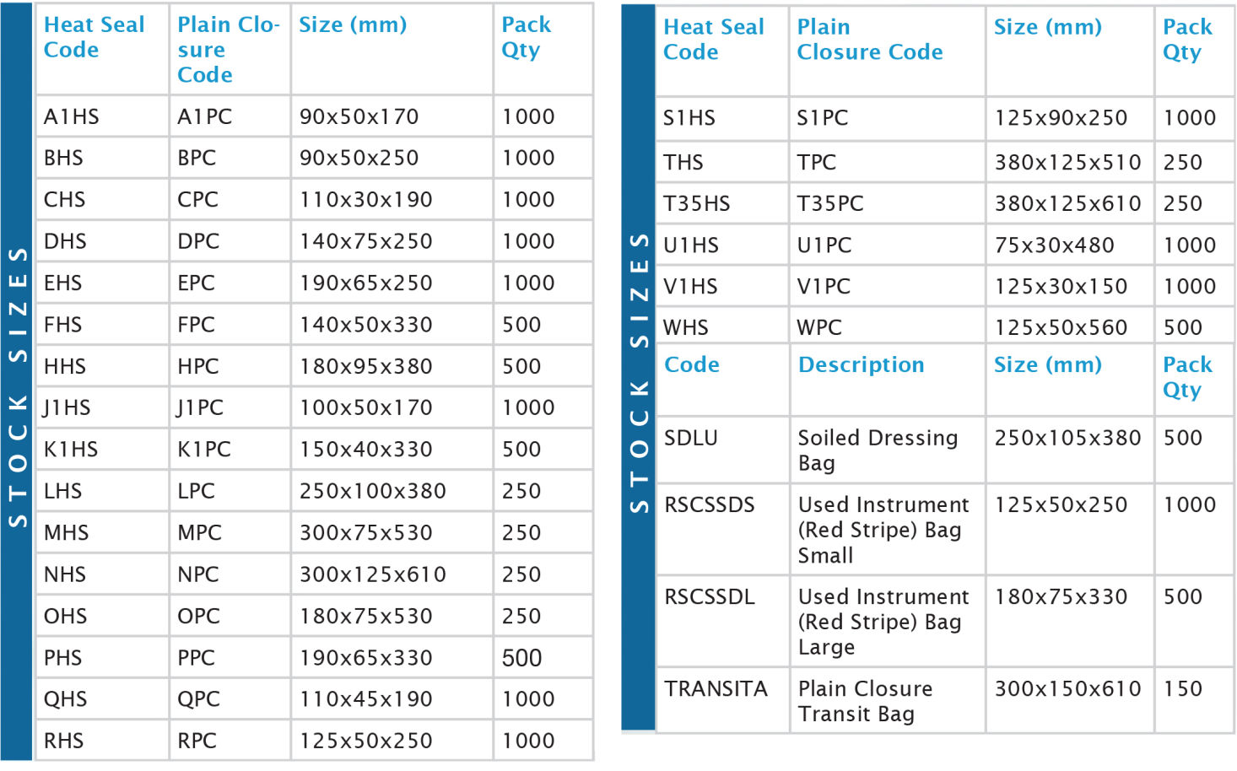Click the Description column header
The width and height of the screenshot is (1237, 771).
point(861,365)
